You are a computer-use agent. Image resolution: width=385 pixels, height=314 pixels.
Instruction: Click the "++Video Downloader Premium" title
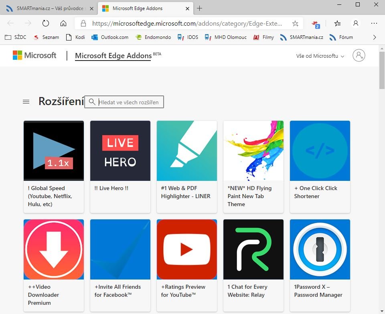43,295
